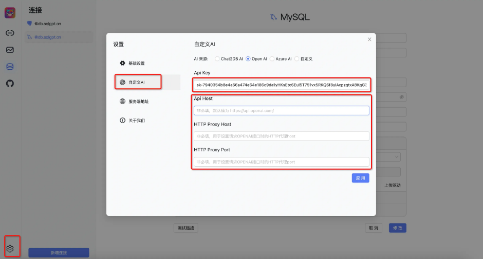This screenshot has height=259, width=483.
Task: Click 测试链接 button behind dialog
Action: (x=185, y=228)
